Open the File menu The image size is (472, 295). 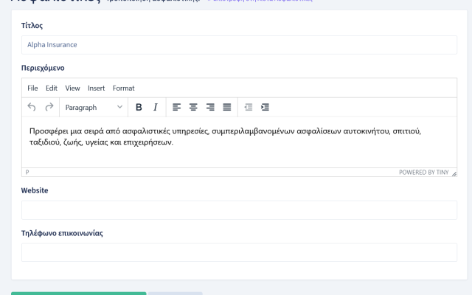click(x=32, y=88)
